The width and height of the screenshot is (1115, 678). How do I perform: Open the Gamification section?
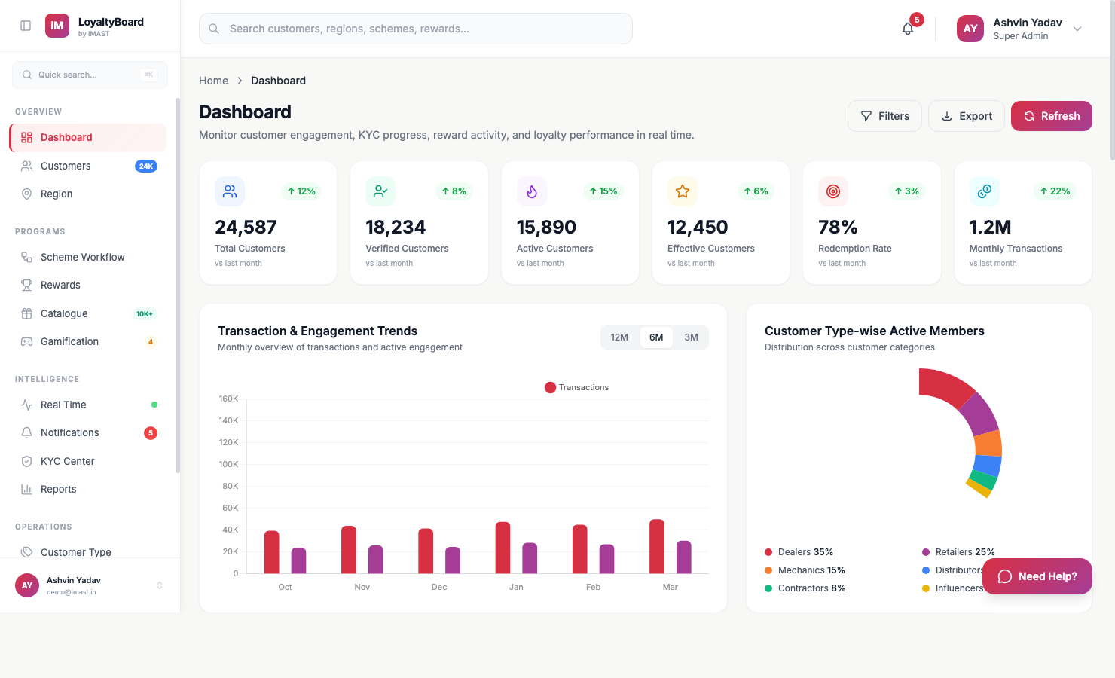(69, 341)
